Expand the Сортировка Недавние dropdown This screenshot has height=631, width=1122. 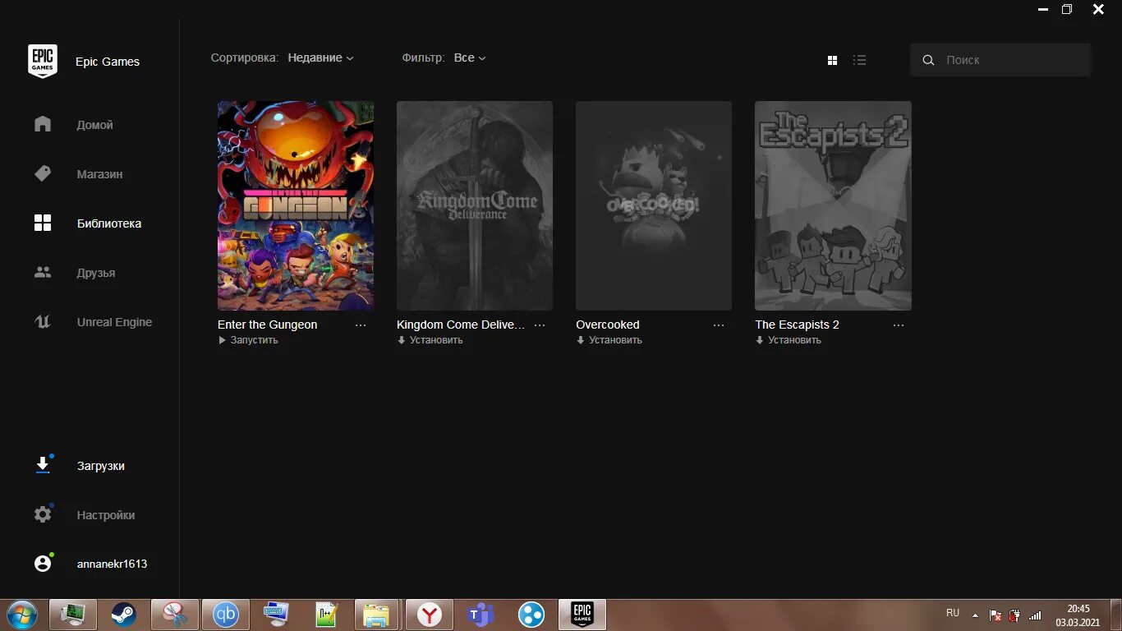[320, 58]
